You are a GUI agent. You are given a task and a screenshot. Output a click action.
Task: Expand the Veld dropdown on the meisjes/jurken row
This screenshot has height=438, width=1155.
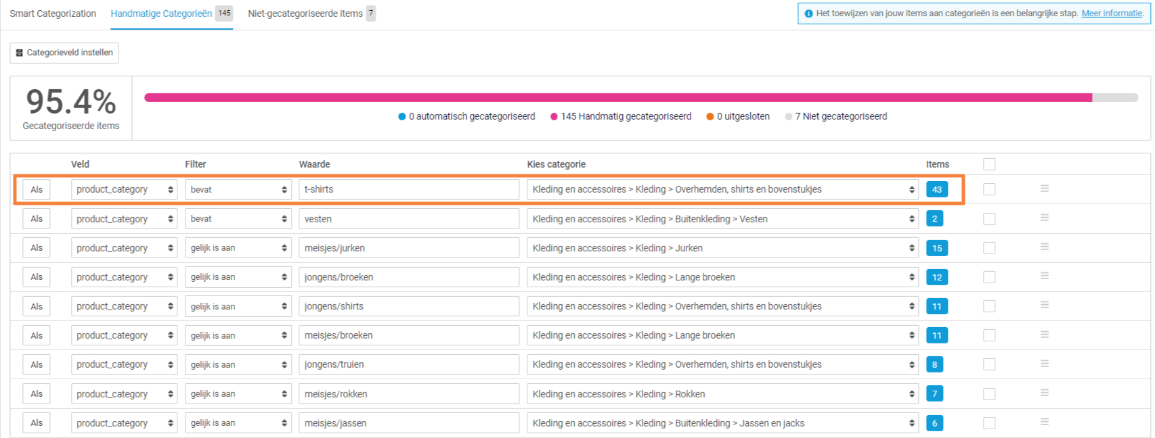click(x=124, y=248)
